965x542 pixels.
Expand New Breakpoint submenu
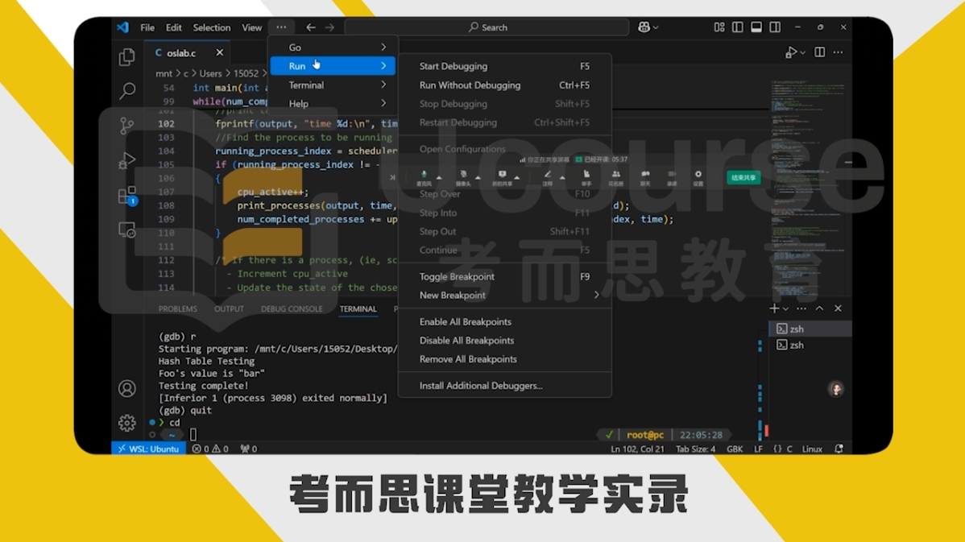(x=505, y=296)
